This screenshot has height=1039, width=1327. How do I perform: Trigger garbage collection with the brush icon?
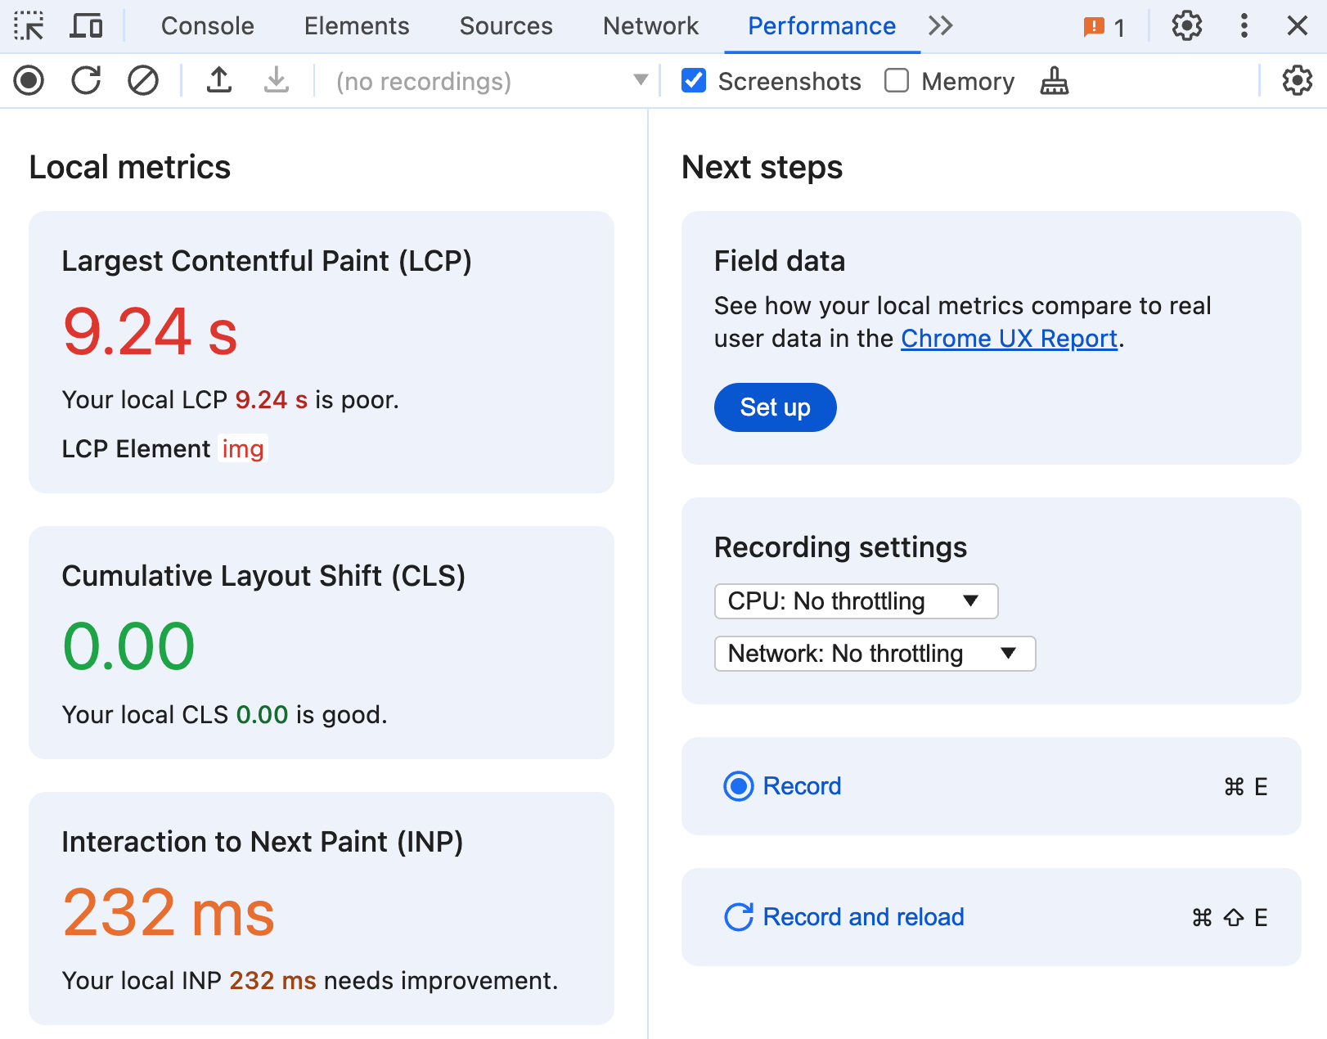click(x=1054, y=81)
